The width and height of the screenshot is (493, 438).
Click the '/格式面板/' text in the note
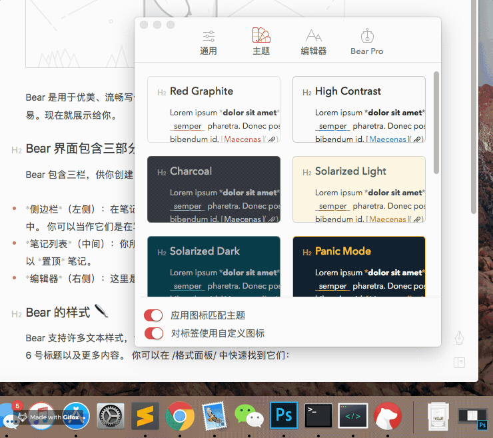click(x=194, y=355)
